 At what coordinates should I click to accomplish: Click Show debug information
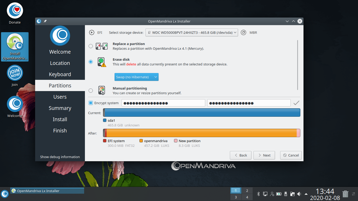tap(60, 157)
